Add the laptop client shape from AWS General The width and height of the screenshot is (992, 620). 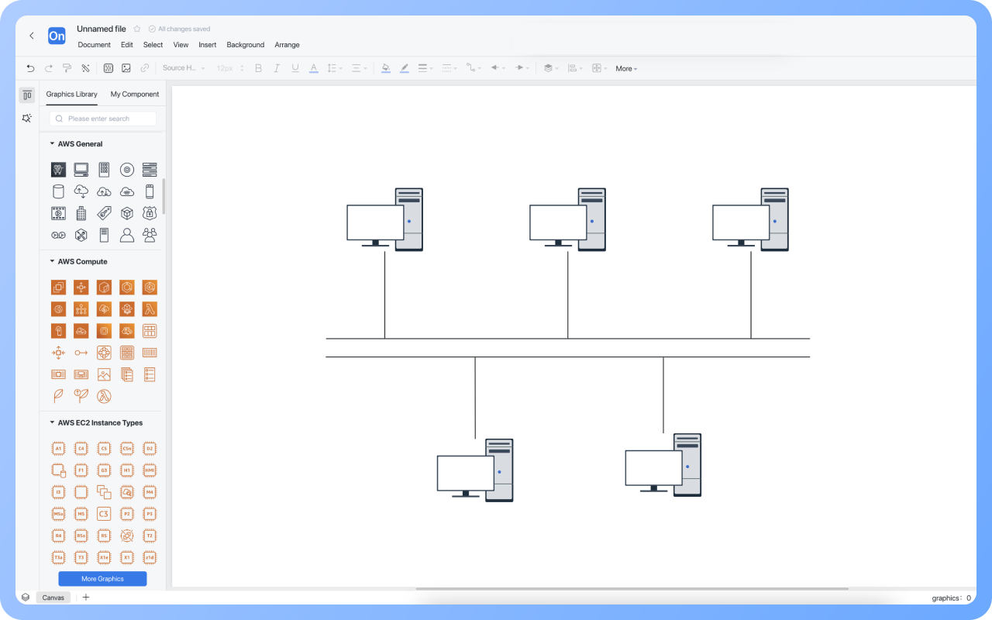[x=81, y=169]
